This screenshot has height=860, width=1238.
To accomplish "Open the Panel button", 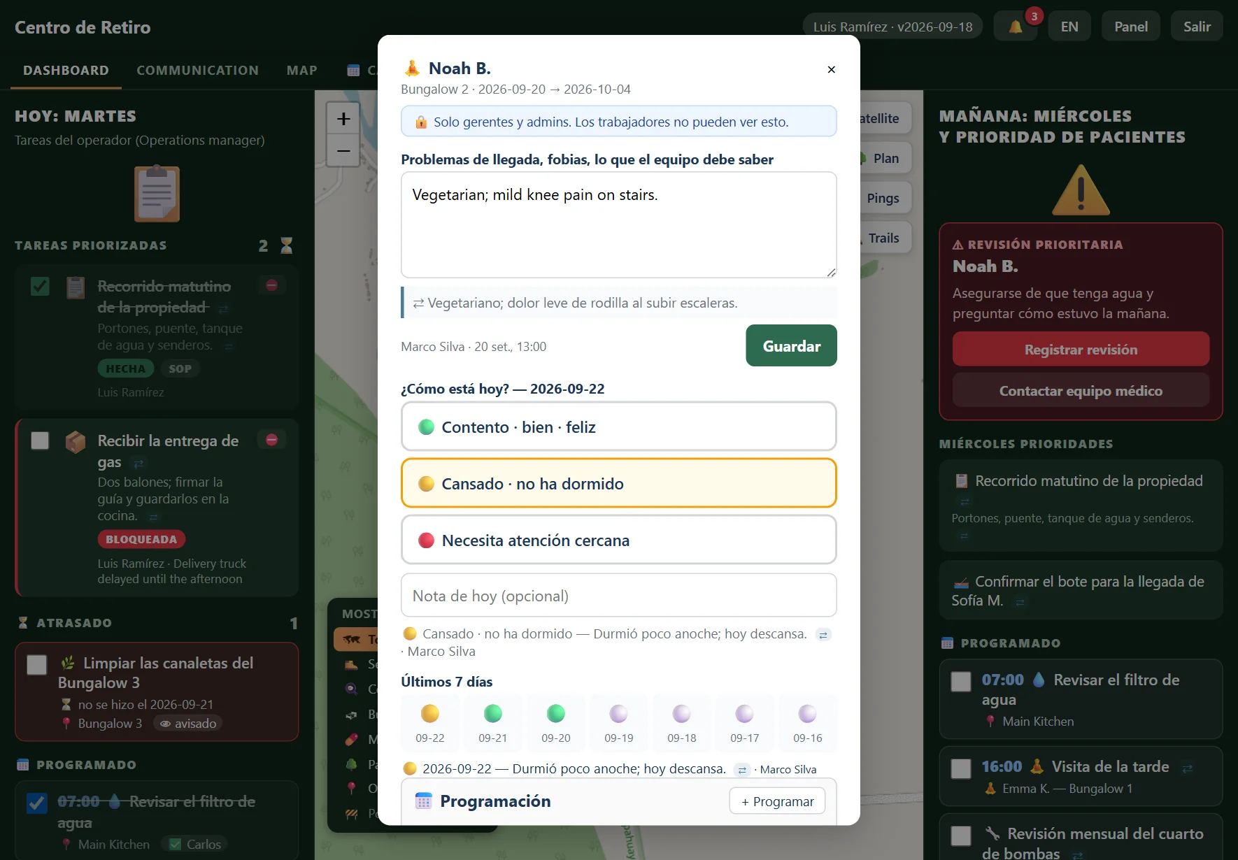I will [1130, 27].
